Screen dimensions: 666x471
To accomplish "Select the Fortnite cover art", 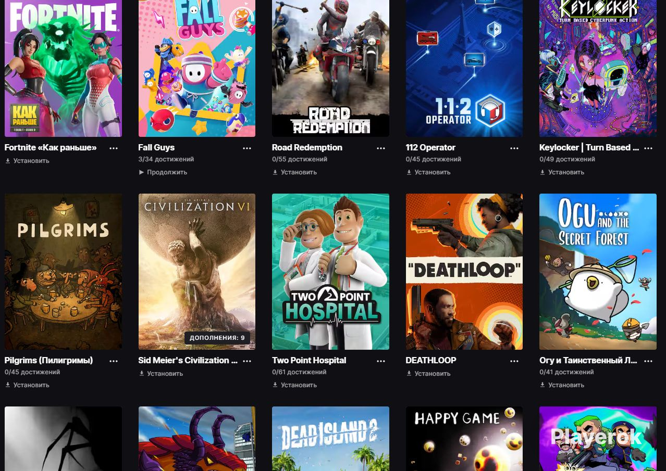I will (x=63, y=68).
